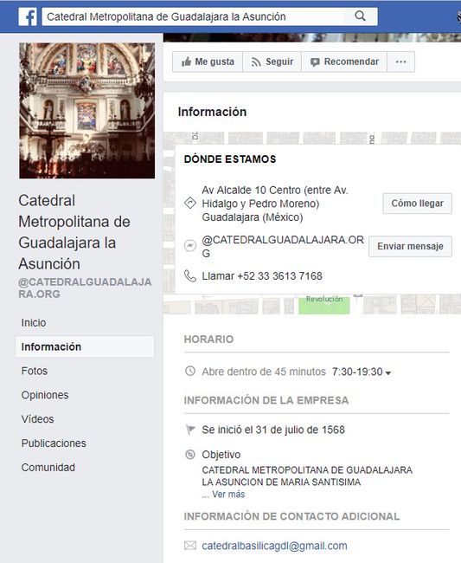The height and width of the screenshot is (563, 461).
Task: Open the Inicio sidebar tab
Action: point(34,323)
